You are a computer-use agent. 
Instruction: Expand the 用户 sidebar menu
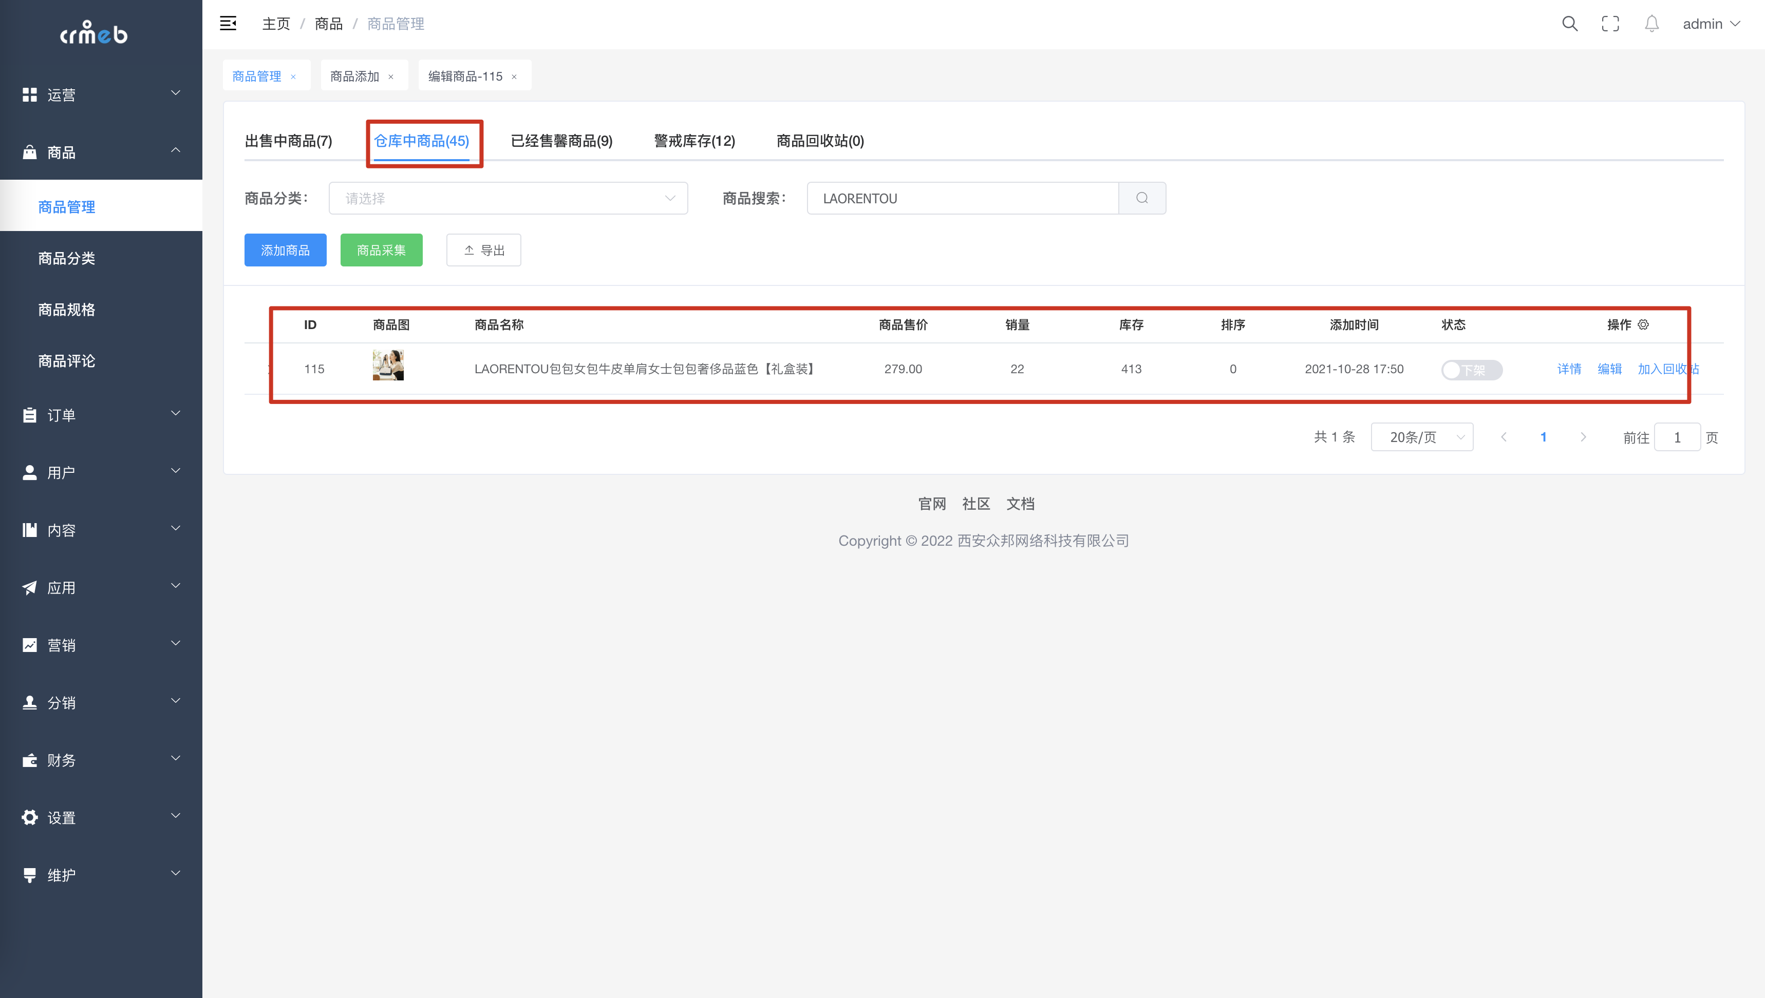101,472
